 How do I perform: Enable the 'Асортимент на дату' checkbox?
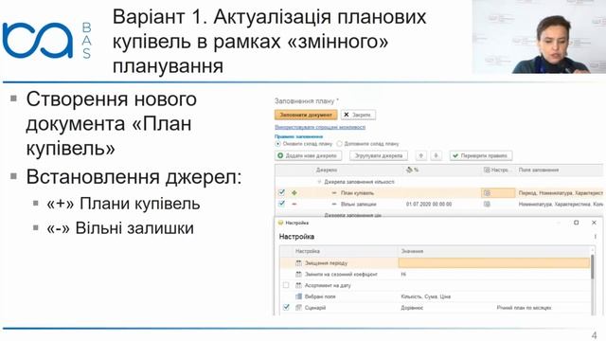click(286, 285)
